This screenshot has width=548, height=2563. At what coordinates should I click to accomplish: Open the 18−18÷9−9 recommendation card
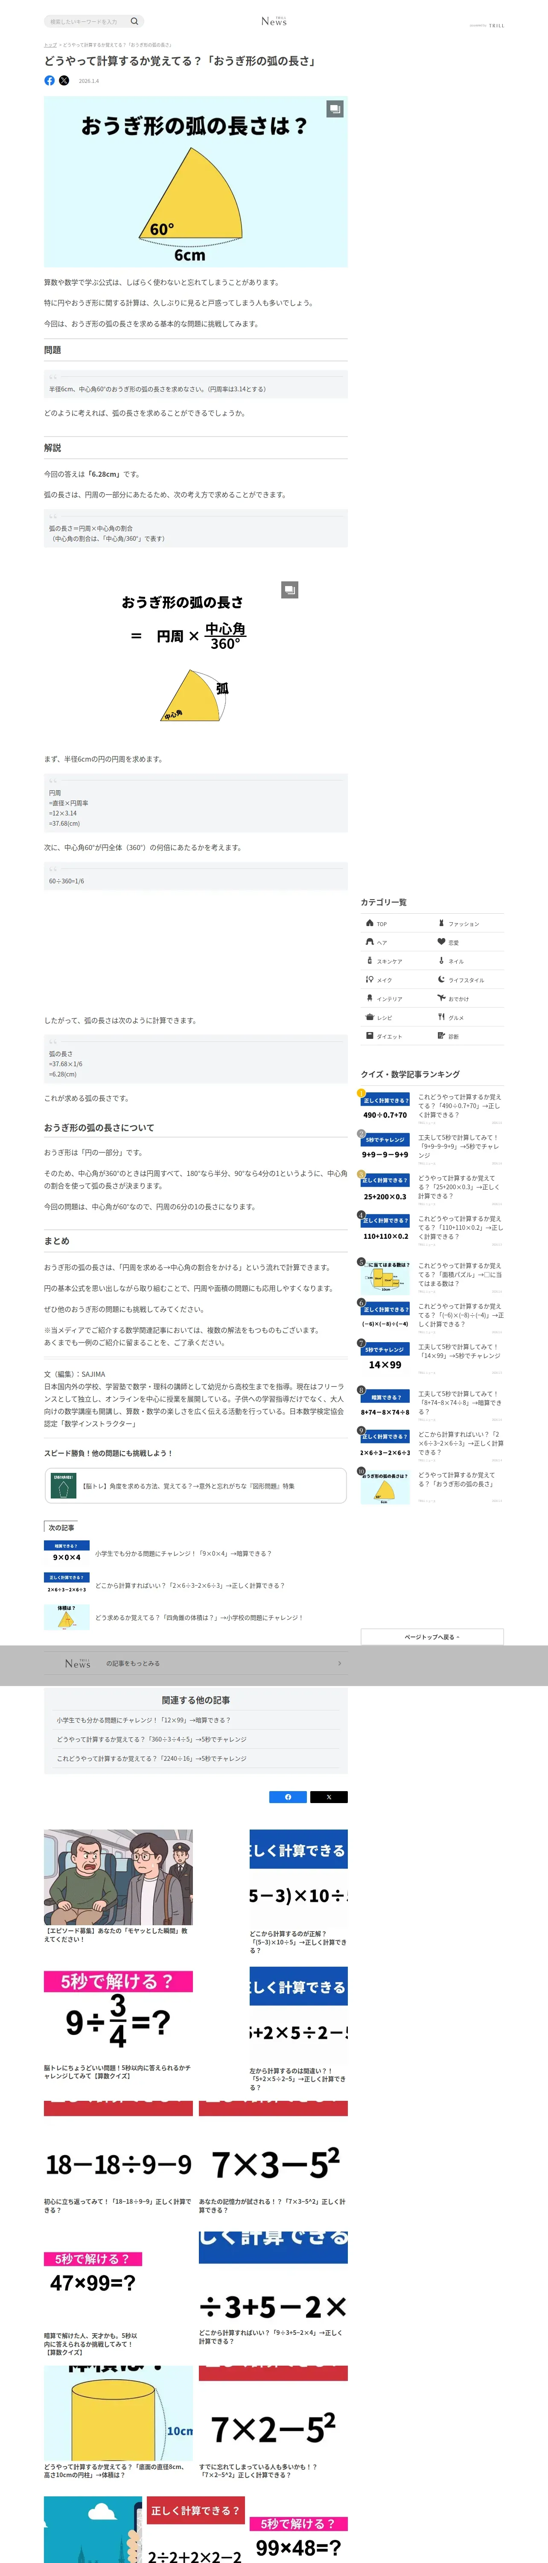118,2157
